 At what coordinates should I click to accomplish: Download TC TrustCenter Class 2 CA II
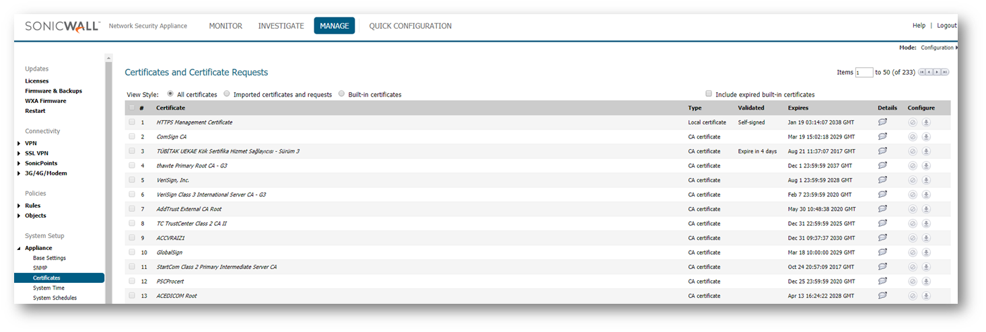point(926,223)
